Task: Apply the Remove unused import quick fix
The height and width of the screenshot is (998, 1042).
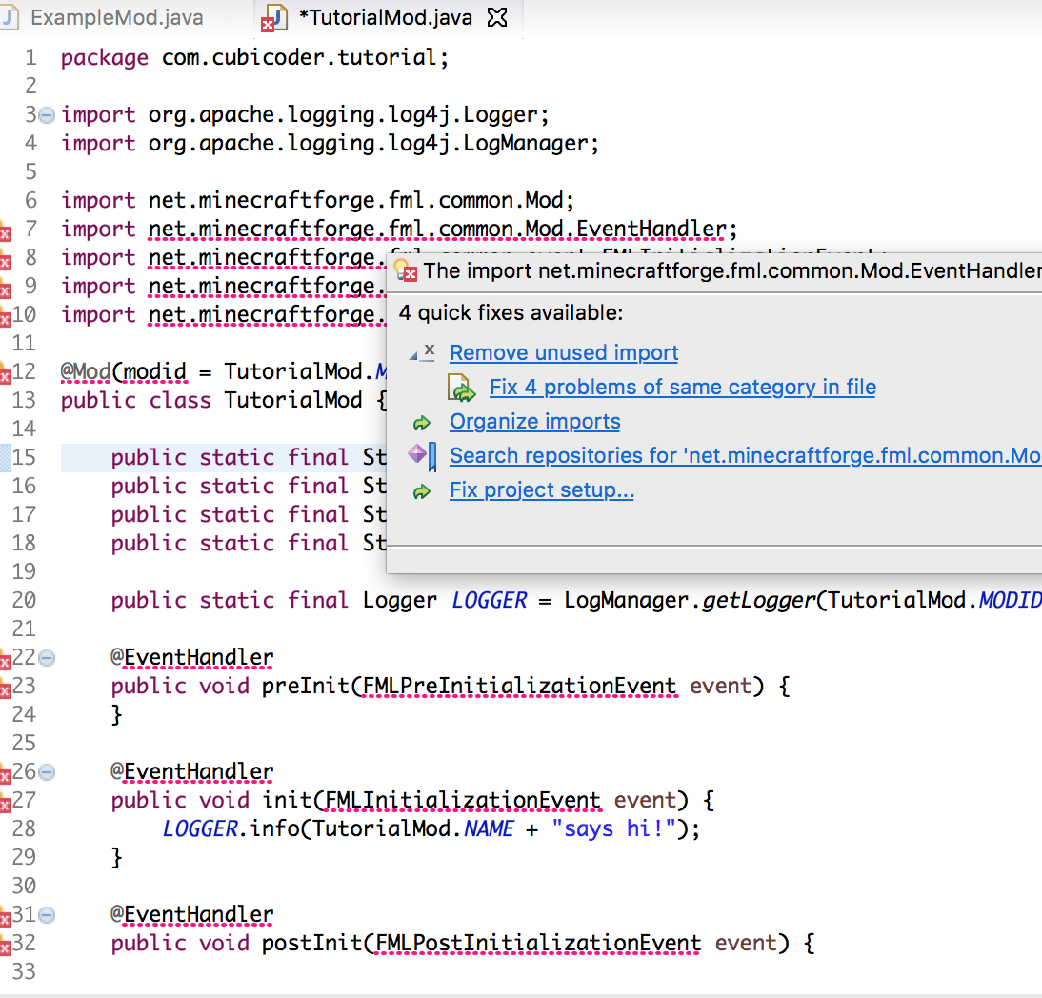Action: pos(564,353)
